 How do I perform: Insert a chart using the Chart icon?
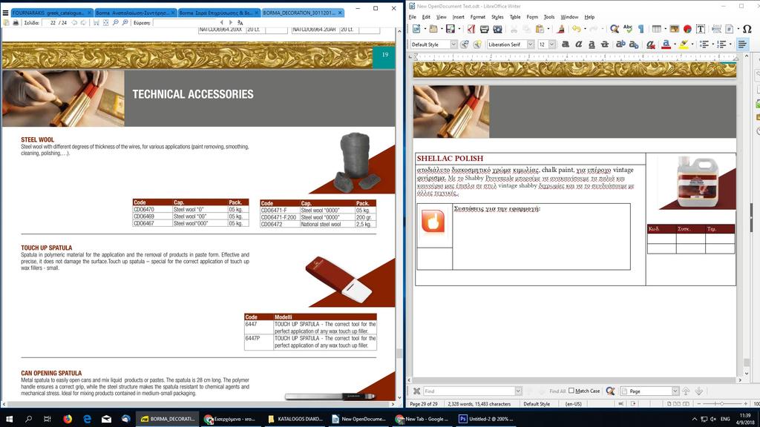click(x=687, y=29)
